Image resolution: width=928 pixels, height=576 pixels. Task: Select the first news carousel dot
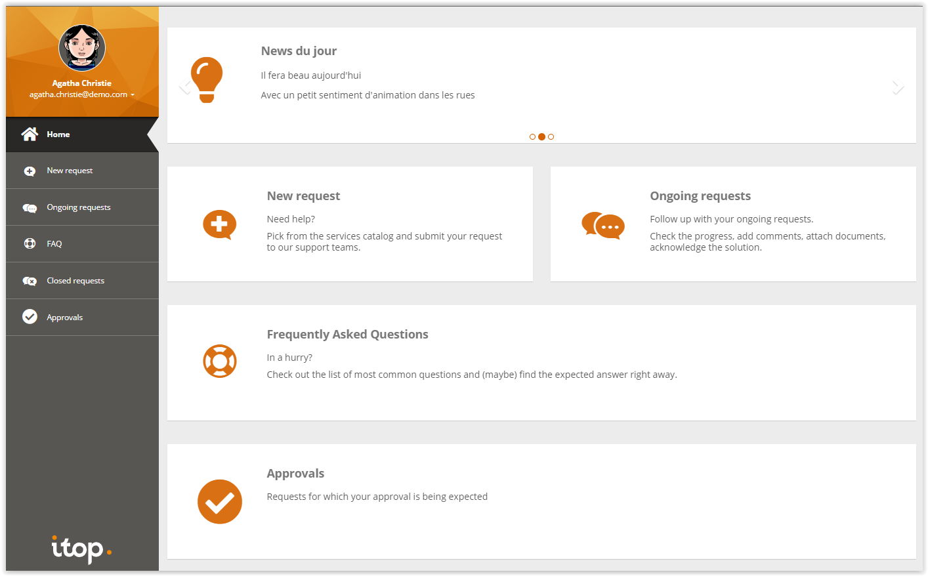tap(532, 137)
